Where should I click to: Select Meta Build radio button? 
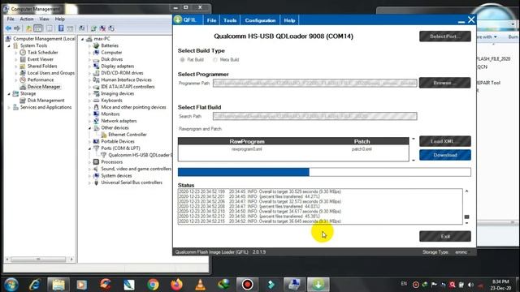point(215,60)
